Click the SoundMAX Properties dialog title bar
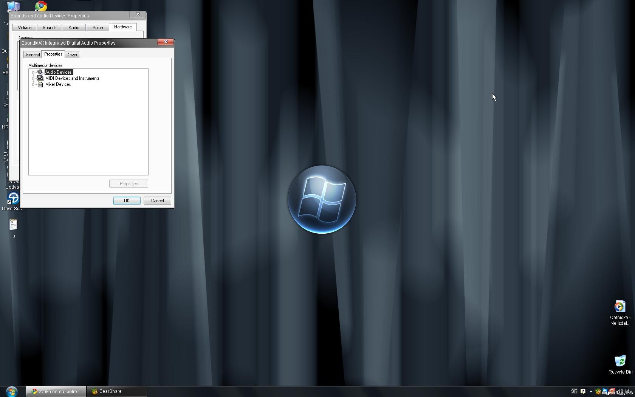This screenshot has height=397, width=635. click(89, 43)
